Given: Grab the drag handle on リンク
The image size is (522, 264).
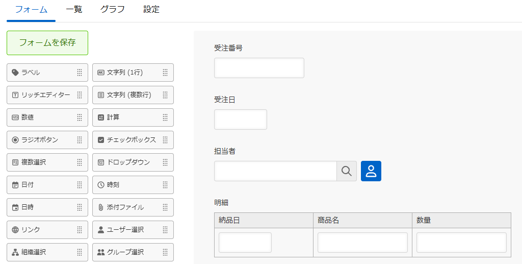Looking at the screenshot, I should (79, 230).
